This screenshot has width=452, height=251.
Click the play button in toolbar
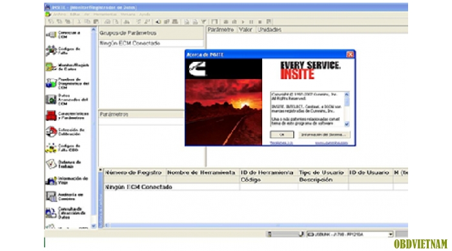pos(243,21)
